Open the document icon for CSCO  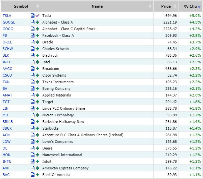coord(32,75)
